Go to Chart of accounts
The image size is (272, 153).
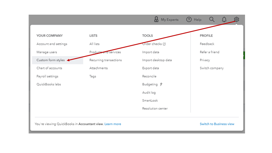(49, 68)
